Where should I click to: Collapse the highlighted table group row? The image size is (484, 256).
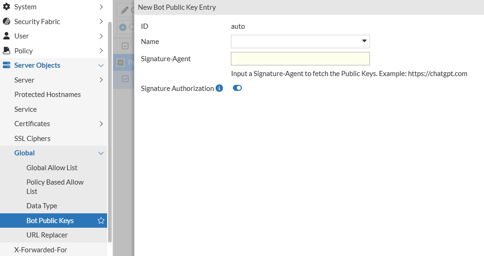coord(120,63)
